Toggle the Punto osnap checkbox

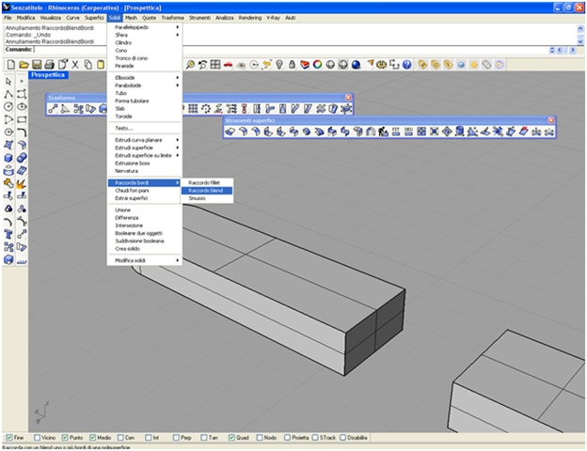65,438
